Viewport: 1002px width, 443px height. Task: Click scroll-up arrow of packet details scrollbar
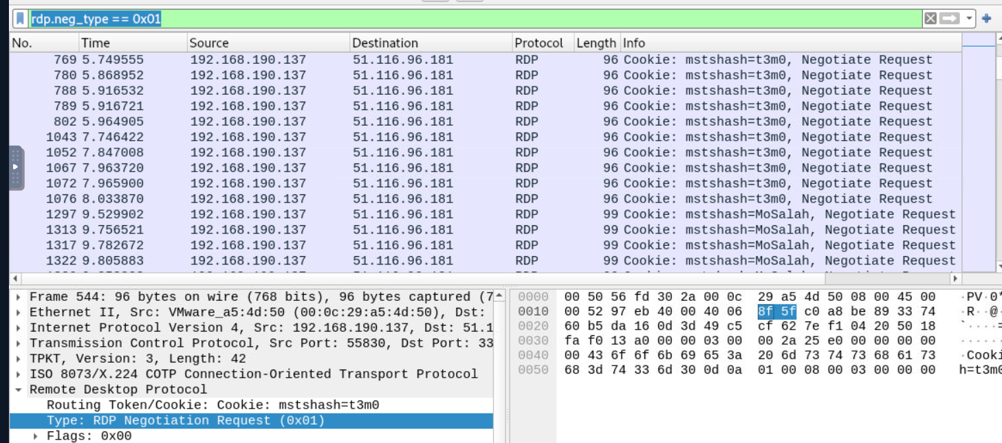tap(499, 296)
